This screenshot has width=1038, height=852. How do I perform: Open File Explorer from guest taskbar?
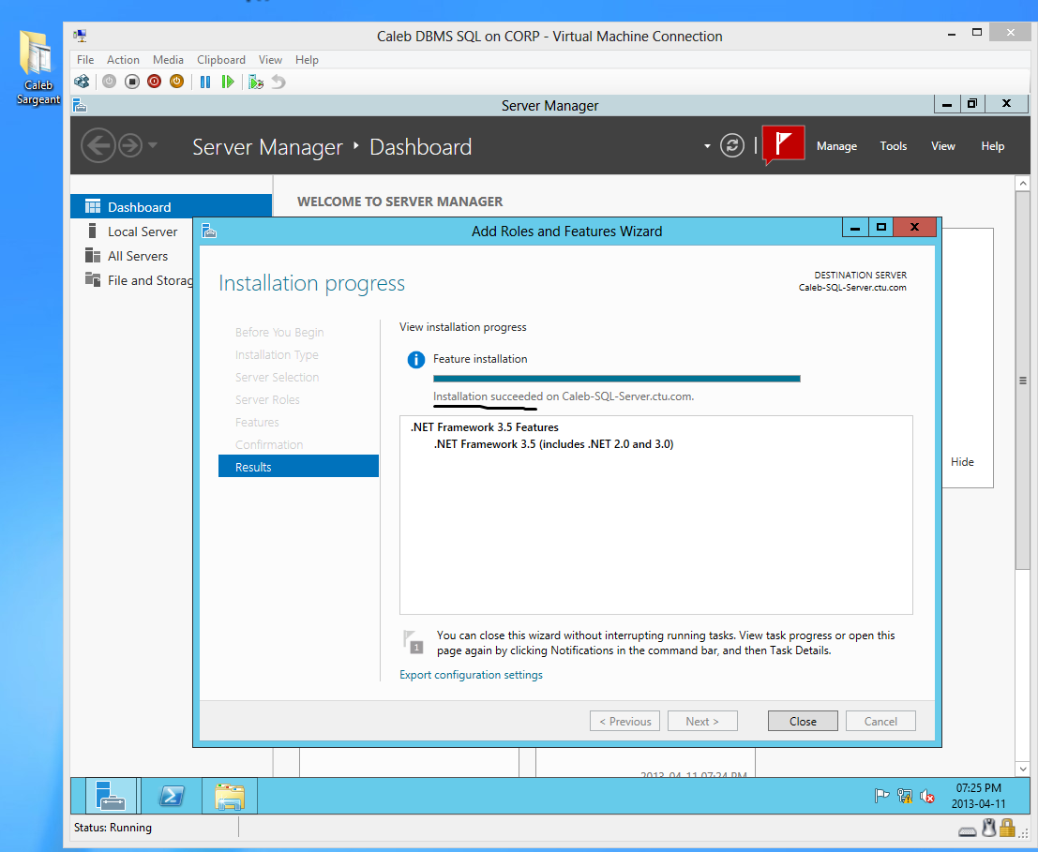[230, 795]
